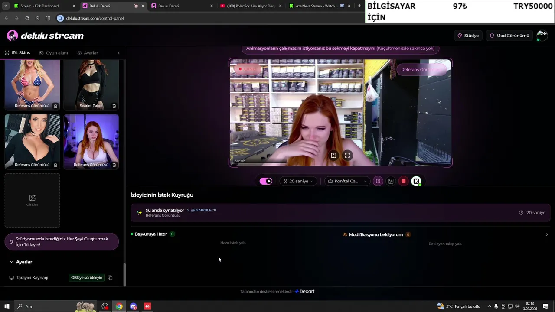
Task: Click the @NARGILECI1 username
Action: (x=203, y=210)
